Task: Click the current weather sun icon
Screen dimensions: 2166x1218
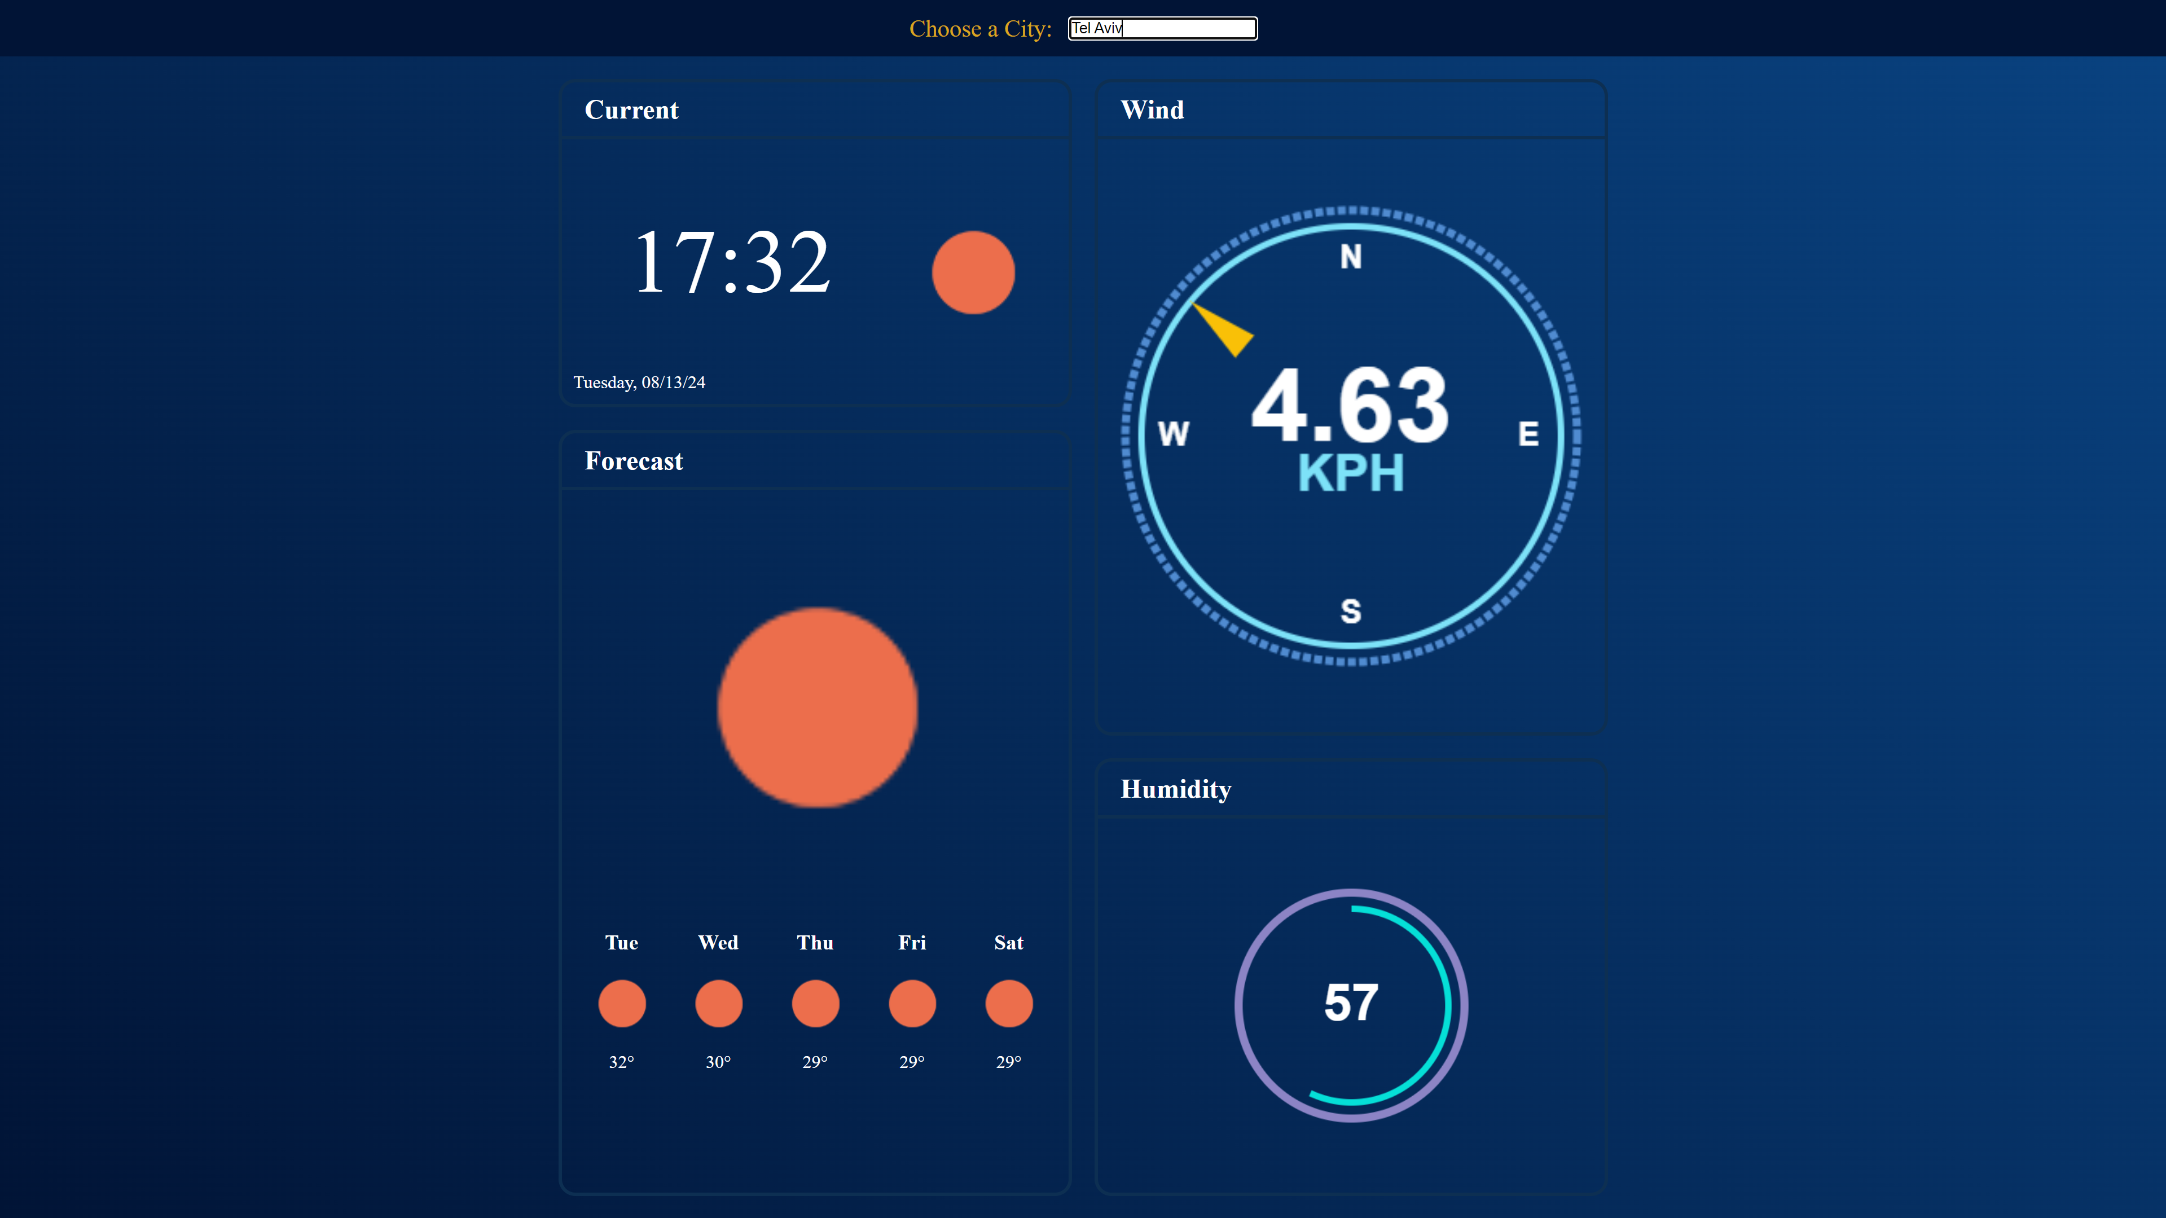Action: 973,271
